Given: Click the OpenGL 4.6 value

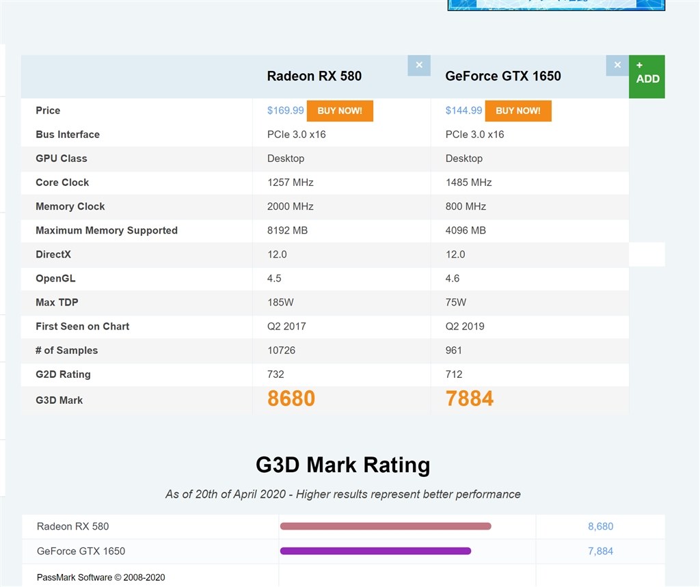Looking at the screenshot, I should point(453,279).
